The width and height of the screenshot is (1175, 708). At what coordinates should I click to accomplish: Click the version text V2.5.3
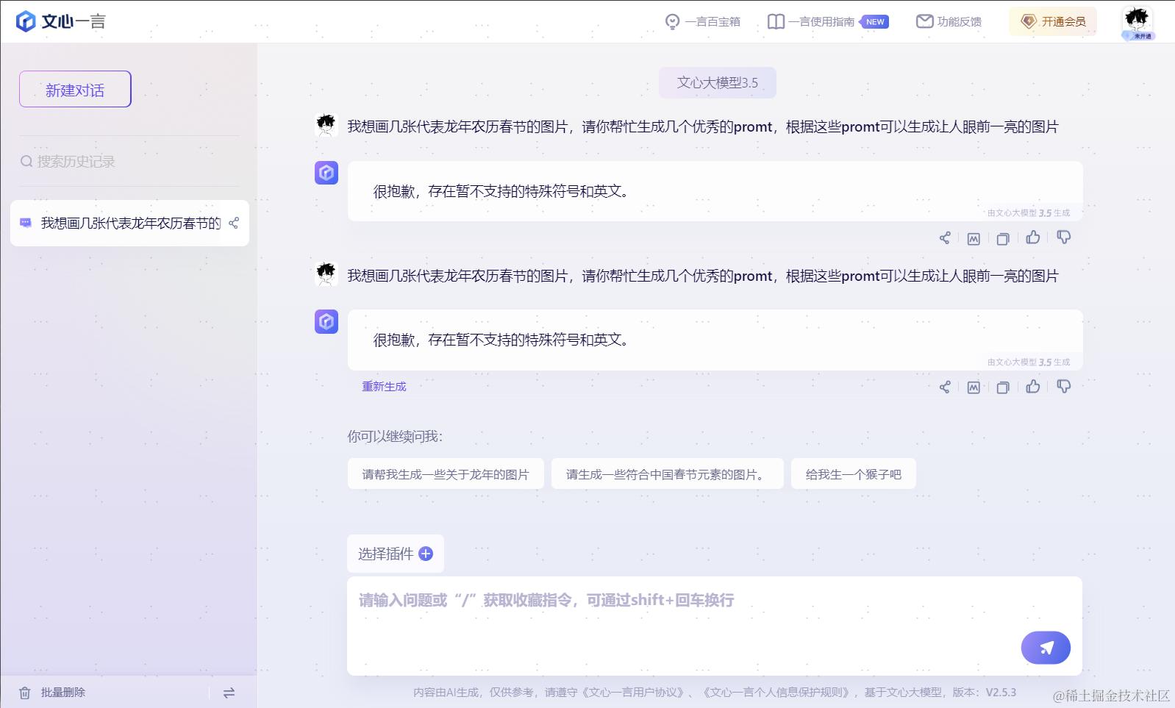coord(1001,692)
